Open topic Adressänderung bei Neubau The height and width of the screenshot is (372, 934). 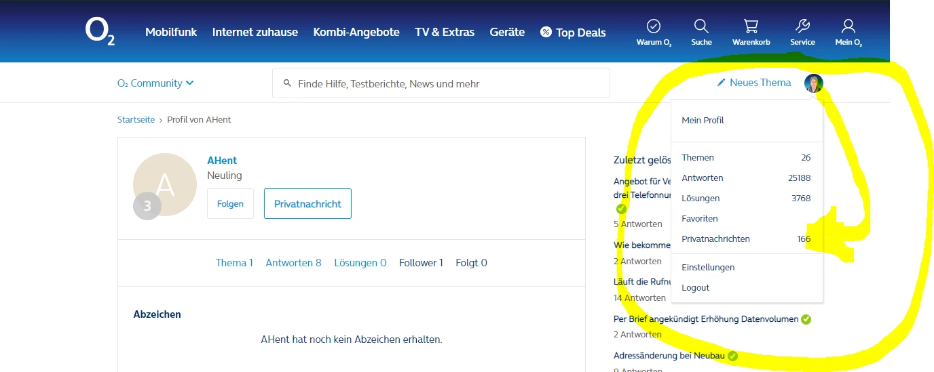pos(669,355)
